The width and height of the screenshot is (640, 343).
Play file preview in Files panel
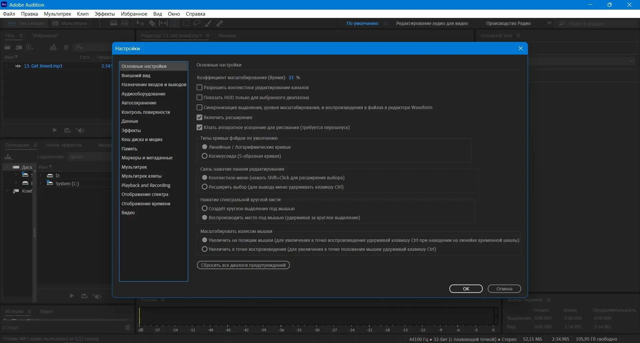click(55, 130)
